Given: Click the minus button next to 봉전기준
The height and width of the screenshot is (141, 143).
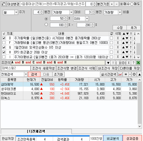Looking at the screenshot, I should click(x=116, y=4).
